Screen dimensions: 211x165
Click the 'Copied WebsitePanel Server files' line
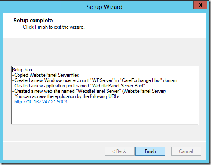[46, 75]
